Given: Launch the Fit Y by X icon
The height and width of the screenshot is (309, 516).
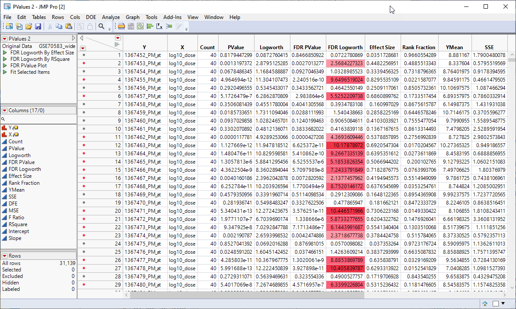Looking at the screenshot, I should click(159, 26).
